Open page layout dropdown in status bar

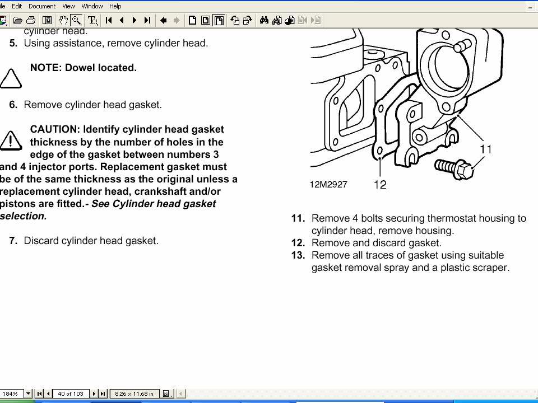point(166,393)
